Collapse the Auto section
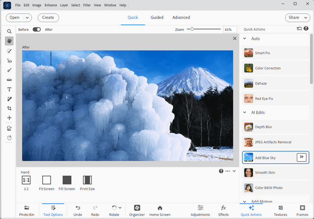Image resolution: width=314 pixels, height=219 pixels. [x=245, y=38]
